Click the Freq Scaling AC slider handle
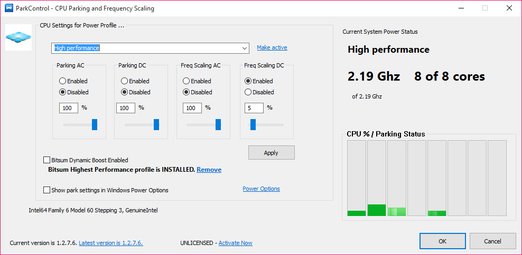 coord(218,124)
